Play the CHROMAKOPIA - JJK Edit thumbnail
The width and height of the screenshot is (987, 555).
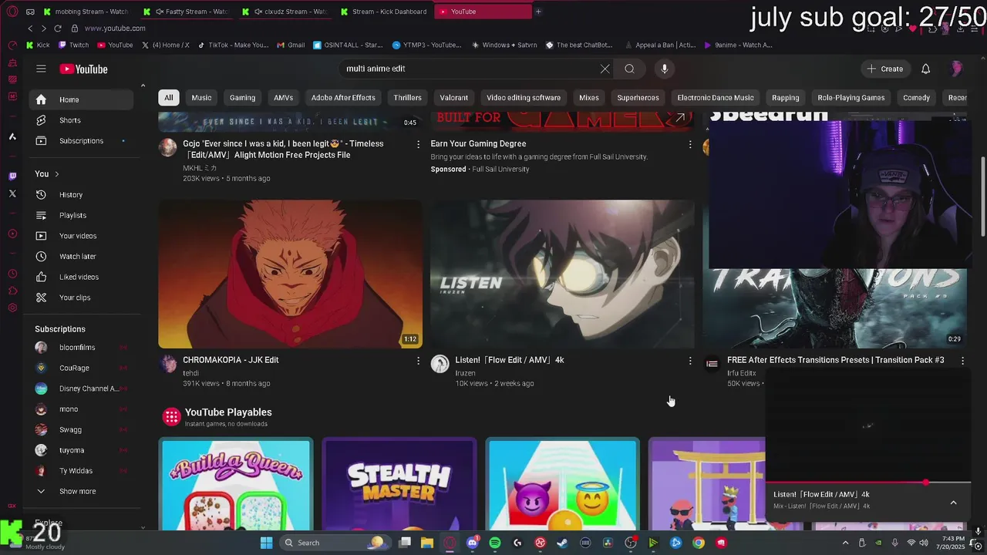290,274
